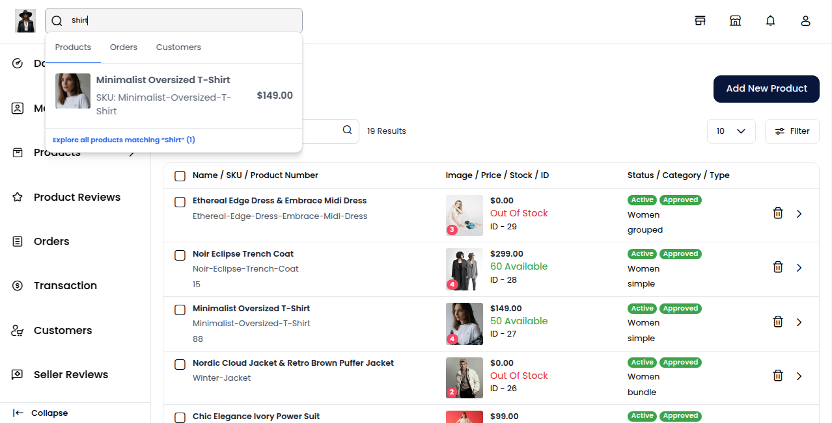The width and height of the screenshot is (832, 423).
Task: Click the Customers icon in the sidebar
Action: click(18, 330)
